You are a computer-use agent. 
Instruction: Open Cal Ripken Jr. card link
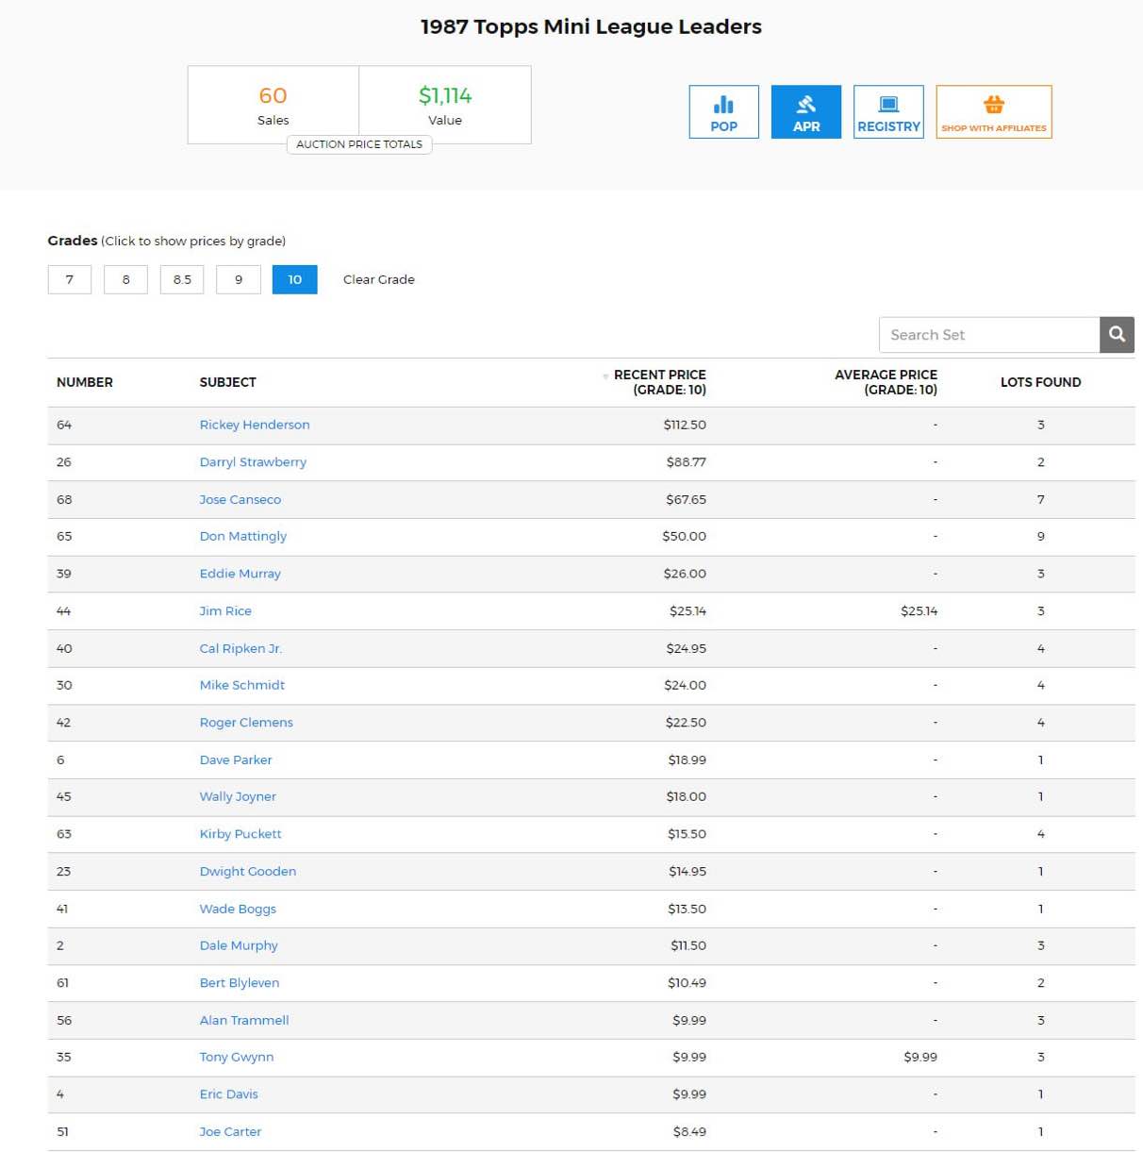(240, 648)
